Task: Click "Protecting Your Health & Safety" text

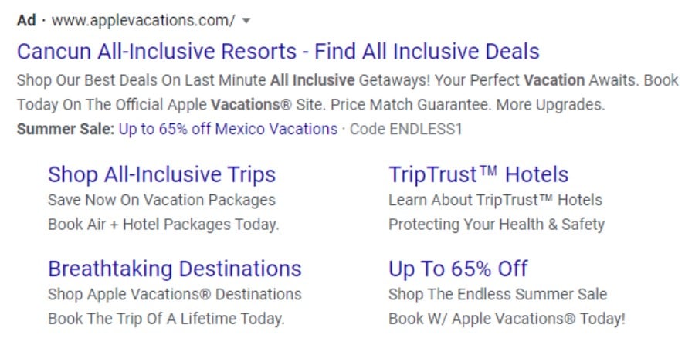Action: tap(497, 225)
